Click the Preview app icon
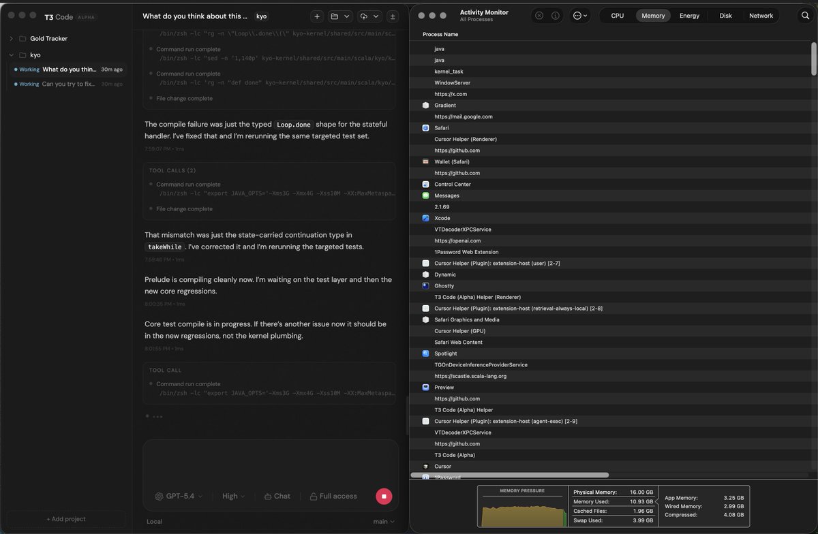818x534 pixels. (425, 388)
